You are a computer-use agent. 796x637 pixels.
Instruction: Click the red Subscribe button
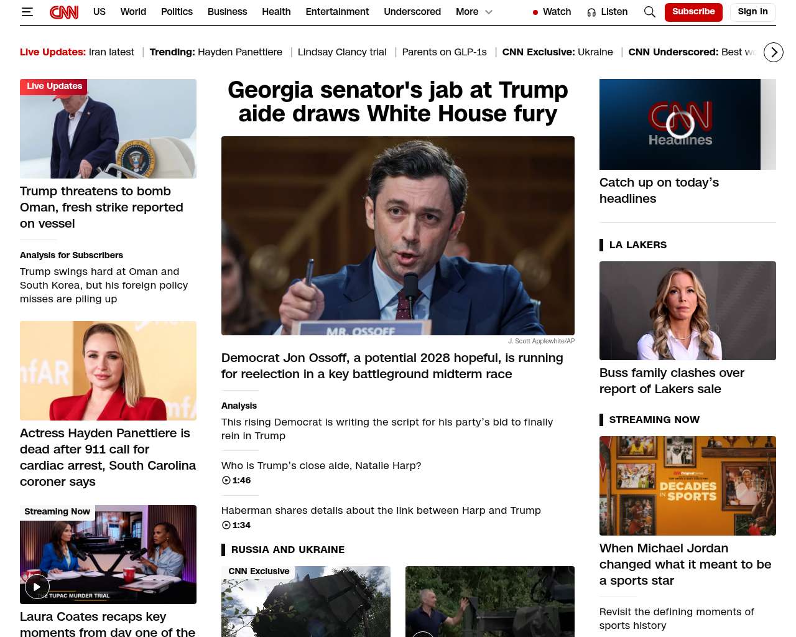(693, 12)
